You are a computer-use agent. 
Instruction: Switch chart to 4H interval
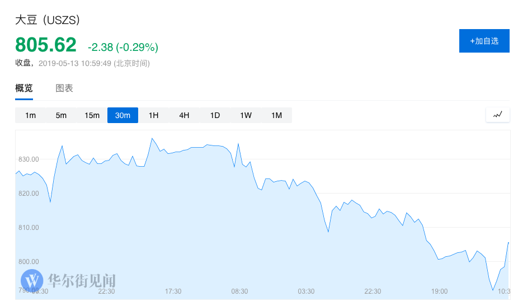click(184, 115)
